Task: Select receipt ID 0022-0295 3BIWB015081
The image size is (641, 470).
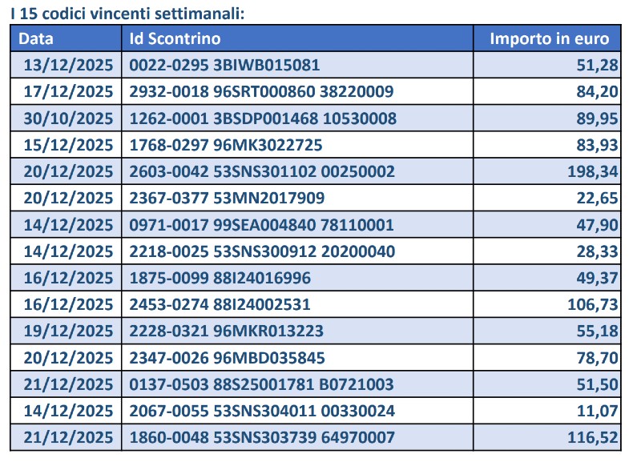Action: [x=224, y=65]
